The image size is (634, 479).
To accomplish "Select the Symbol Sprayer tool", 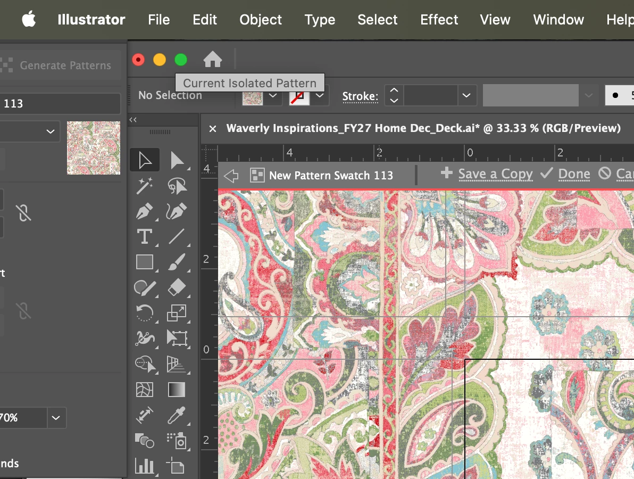I will point(177,441).
